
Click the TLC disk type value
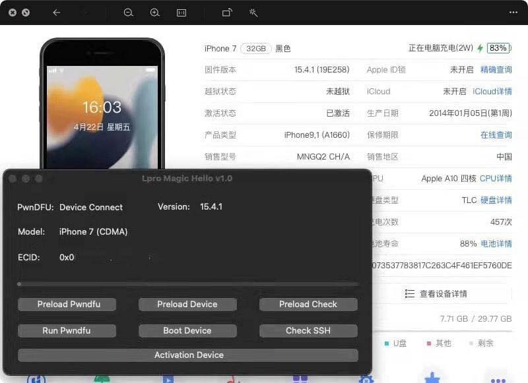[x=469, y=200]
